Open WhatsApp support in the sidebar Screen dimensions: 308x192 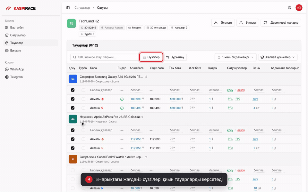pyautogui.click(x=31, y=69)
